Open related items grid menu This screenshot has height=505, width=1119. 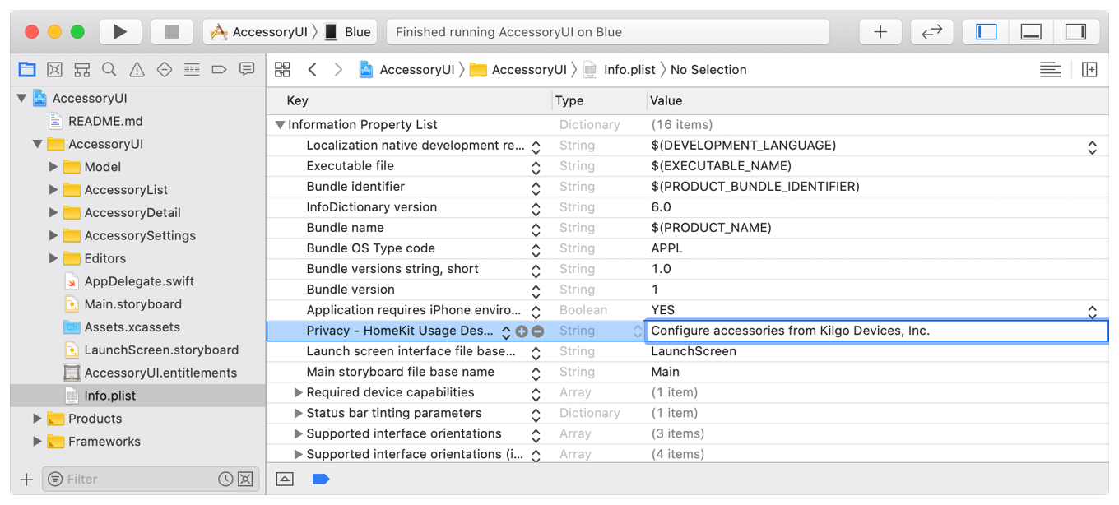(282, 70)
